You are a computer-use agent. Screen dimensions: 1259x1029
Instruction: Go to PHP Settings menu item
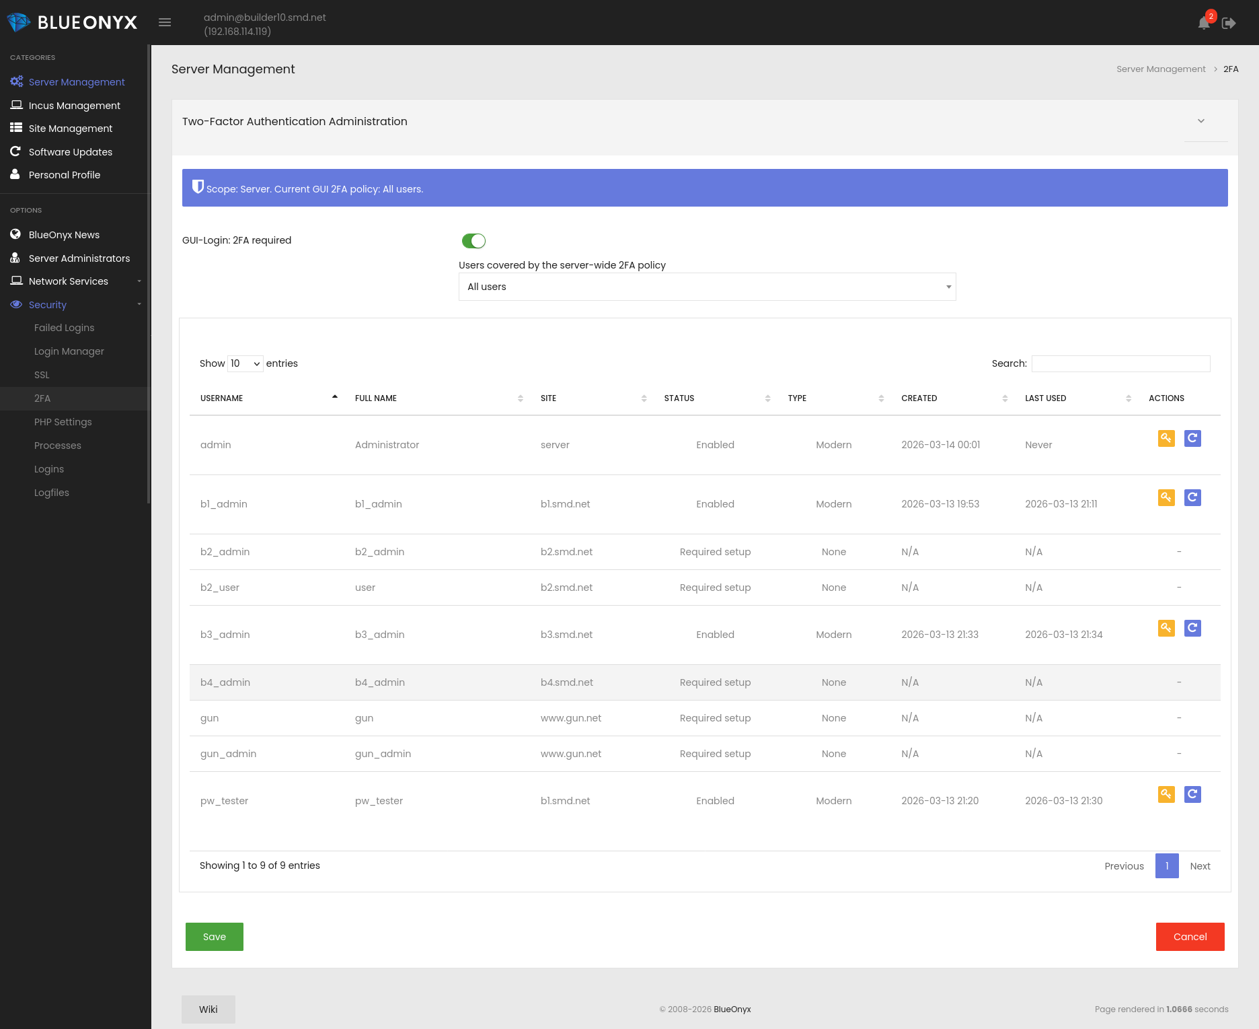(63, 422)
